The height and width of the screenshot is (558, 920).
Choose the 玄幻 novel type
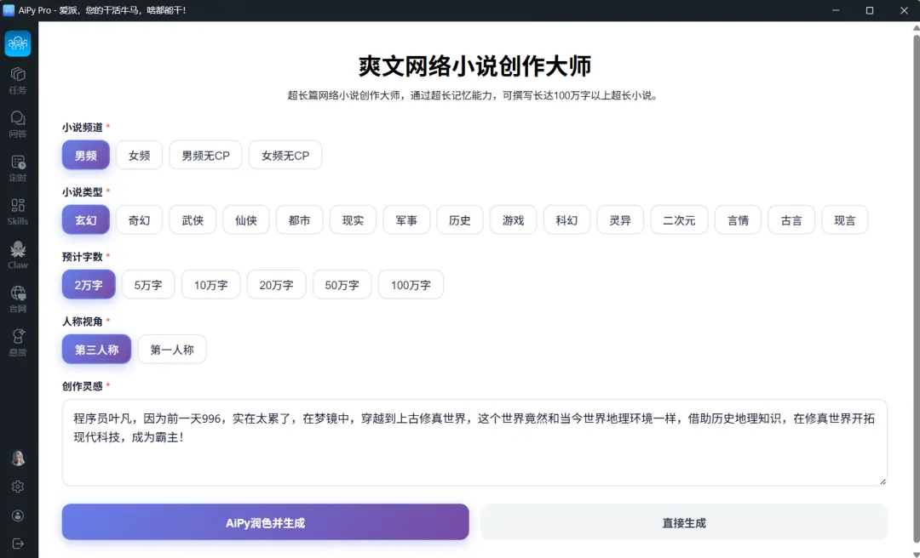(x=86, y=220)
